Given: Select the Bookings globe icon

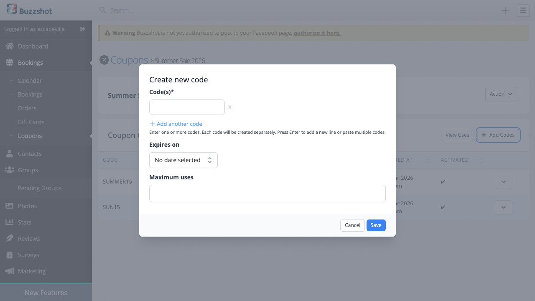Looking at the screenshot, I should 9,62.
